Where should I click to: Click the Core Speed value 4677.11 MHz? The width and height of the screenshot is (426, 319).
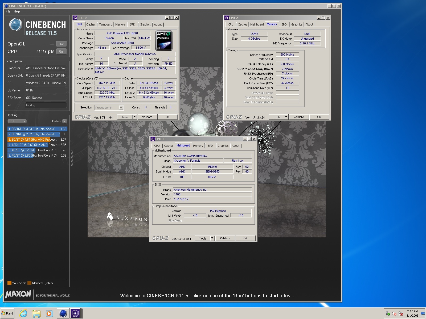[107, 83]
